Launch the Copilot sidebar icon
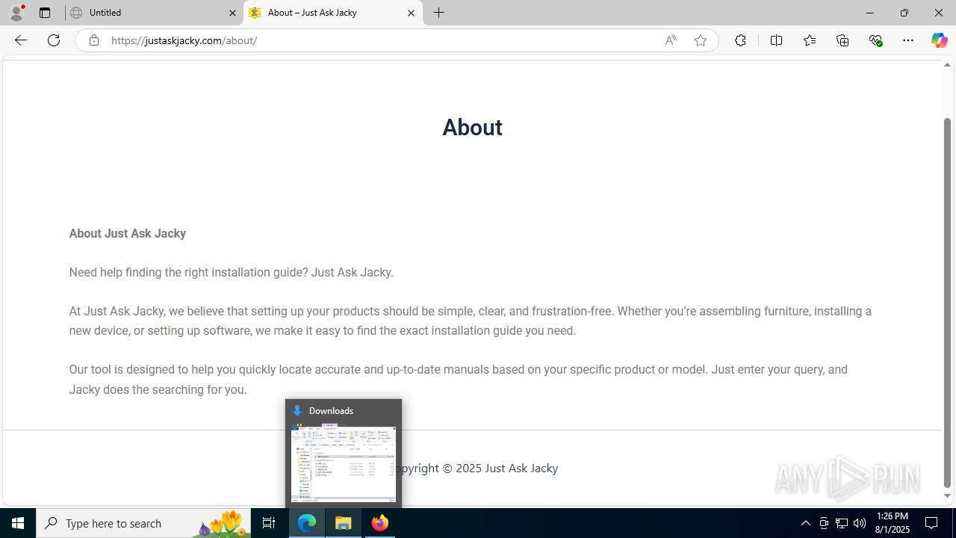This screenshot has height=538, width=956. click(939, 40)
